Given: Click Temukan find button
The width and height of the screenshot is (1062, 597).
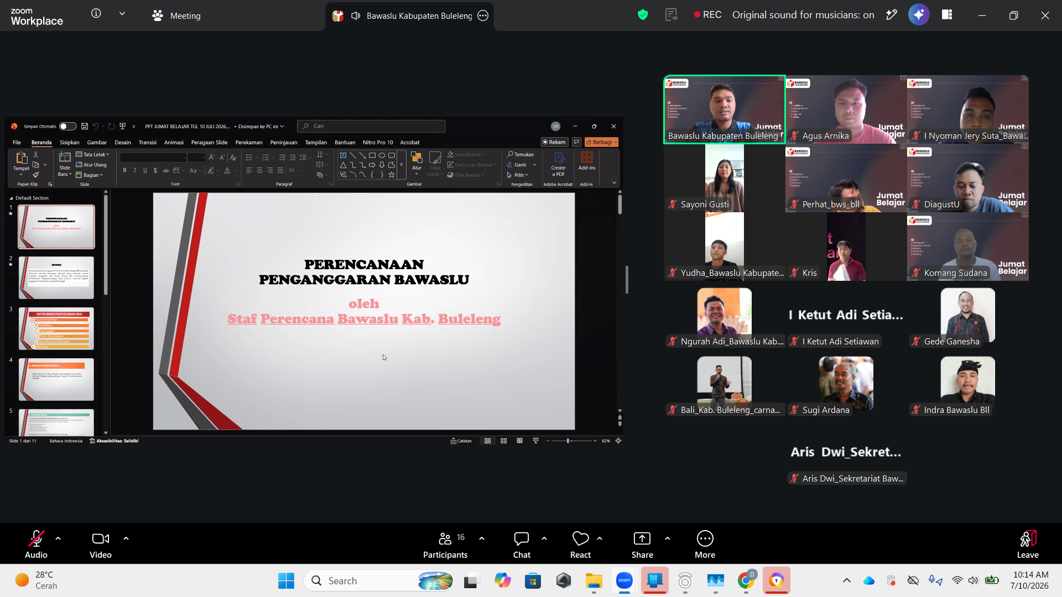Looking at the screenshot, I should 520,154.
